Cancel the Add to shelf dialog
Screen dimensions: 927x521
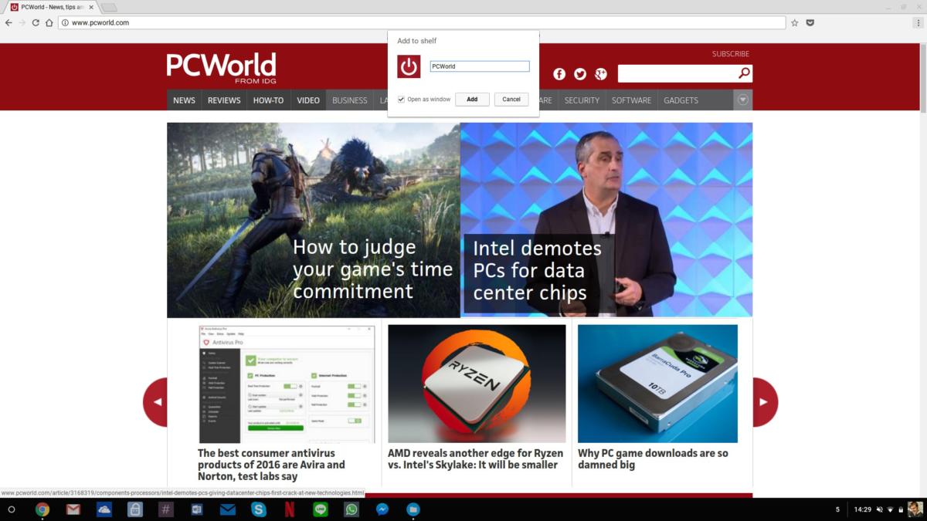511,100
